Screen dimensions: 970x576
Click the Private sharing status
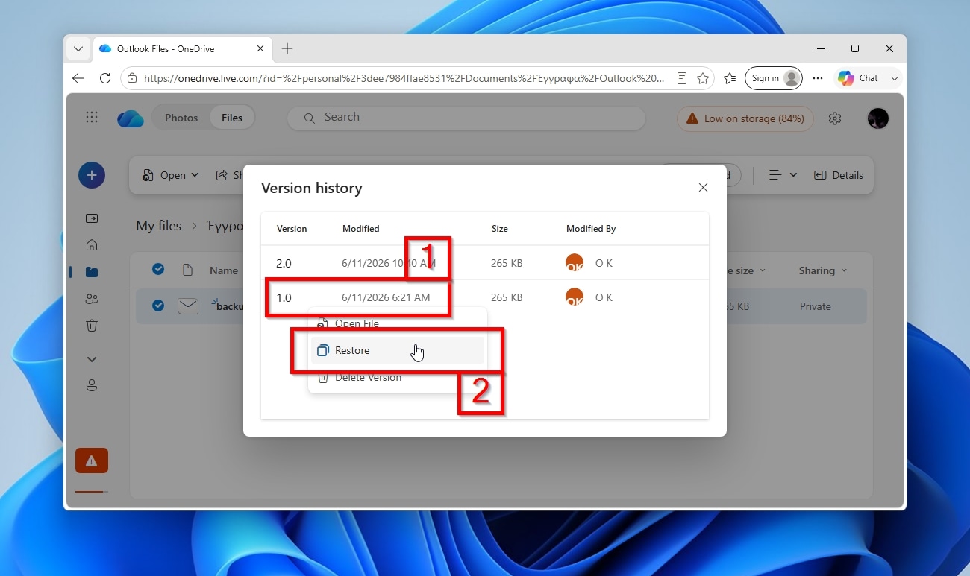coord(815,306)
